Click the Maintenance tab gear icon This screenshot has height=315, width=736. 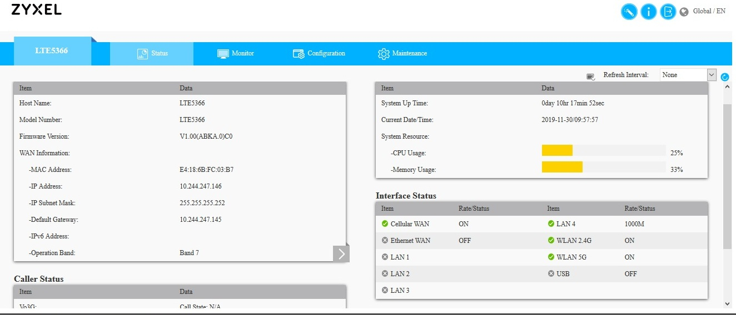(384, 54)
